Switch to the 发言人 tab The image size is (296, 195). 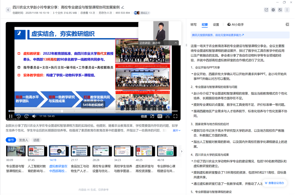[x=23, y=140]
